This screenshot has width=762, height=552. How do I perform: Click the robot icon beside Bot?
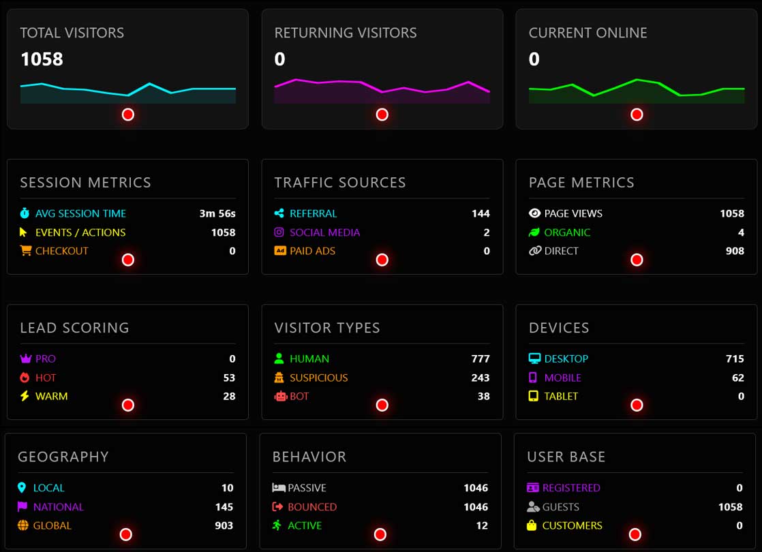[279, 396]
